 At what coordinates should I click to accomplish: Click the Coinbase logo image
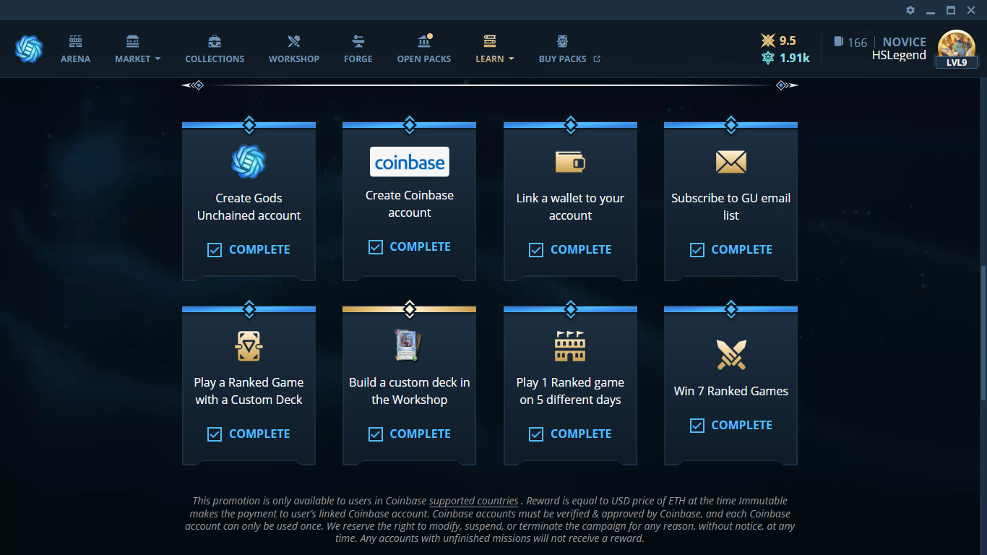point(410,162)
